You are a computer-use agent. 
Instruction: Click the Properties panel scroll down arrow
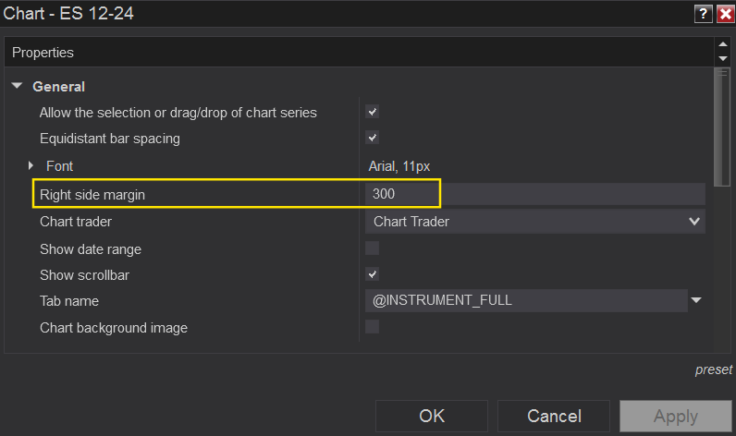tap(723, 59)
